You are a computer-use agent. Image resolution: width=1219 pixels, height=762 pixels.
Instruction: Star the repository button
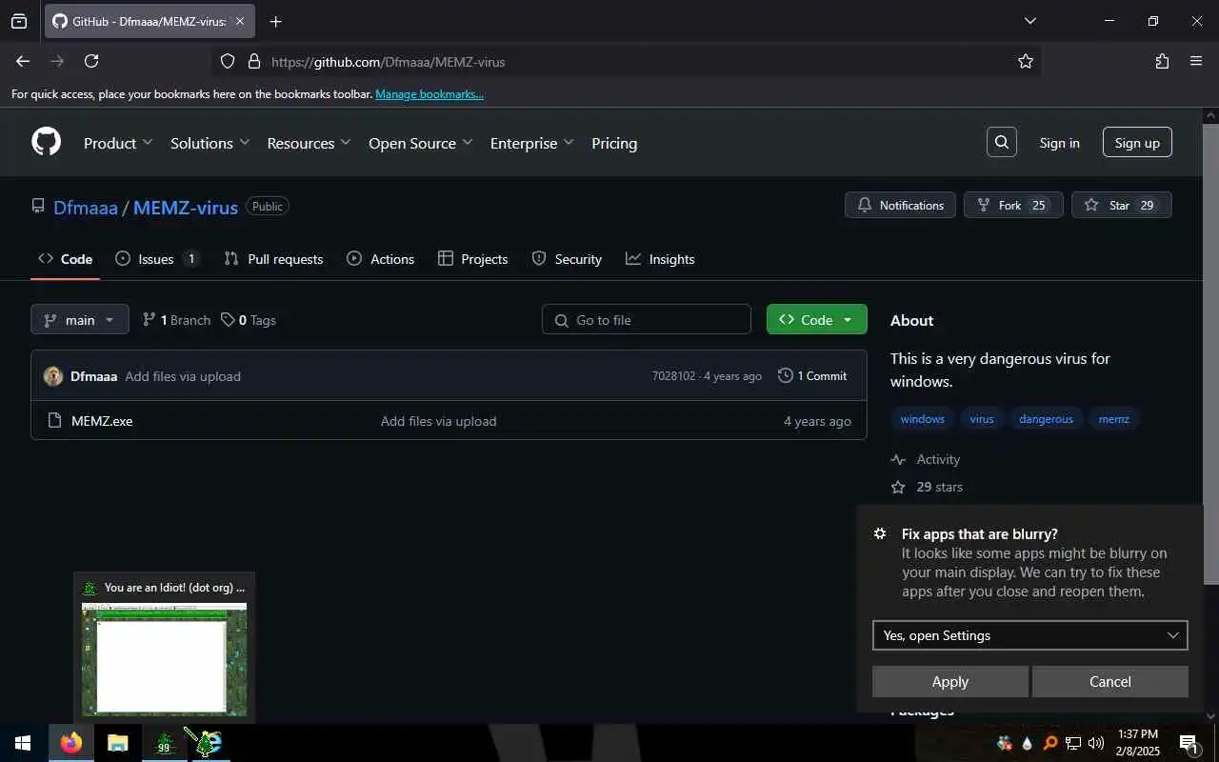click(1122, 205)
